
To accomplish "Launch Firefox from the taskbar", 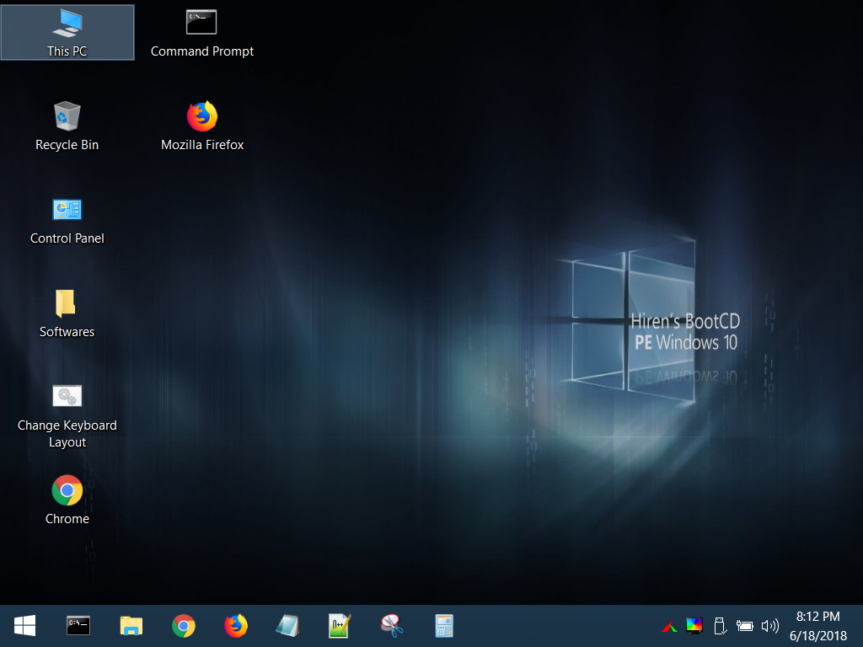I will (236, 626).
